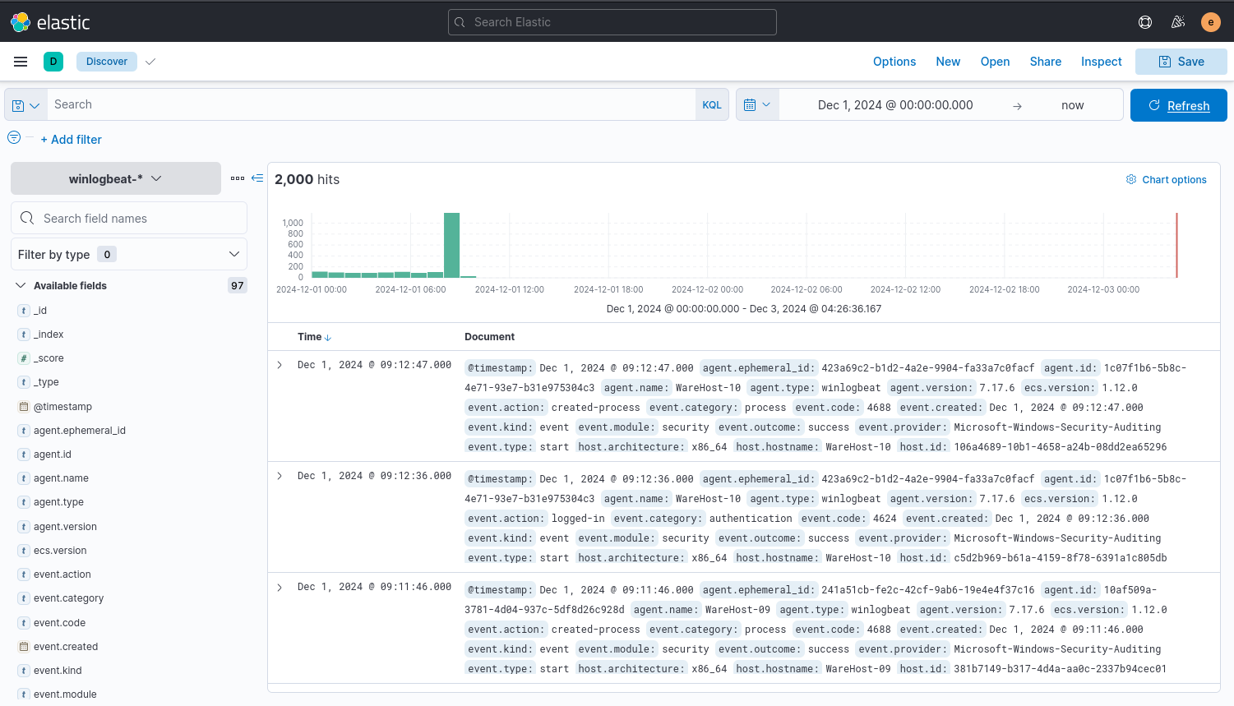Click the 'now' end date

[x=1073, y=105]
